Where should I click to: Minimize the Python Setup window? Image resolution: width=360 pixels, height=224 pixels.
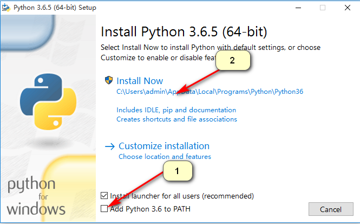pyautogui.click(x=298, y=8)
